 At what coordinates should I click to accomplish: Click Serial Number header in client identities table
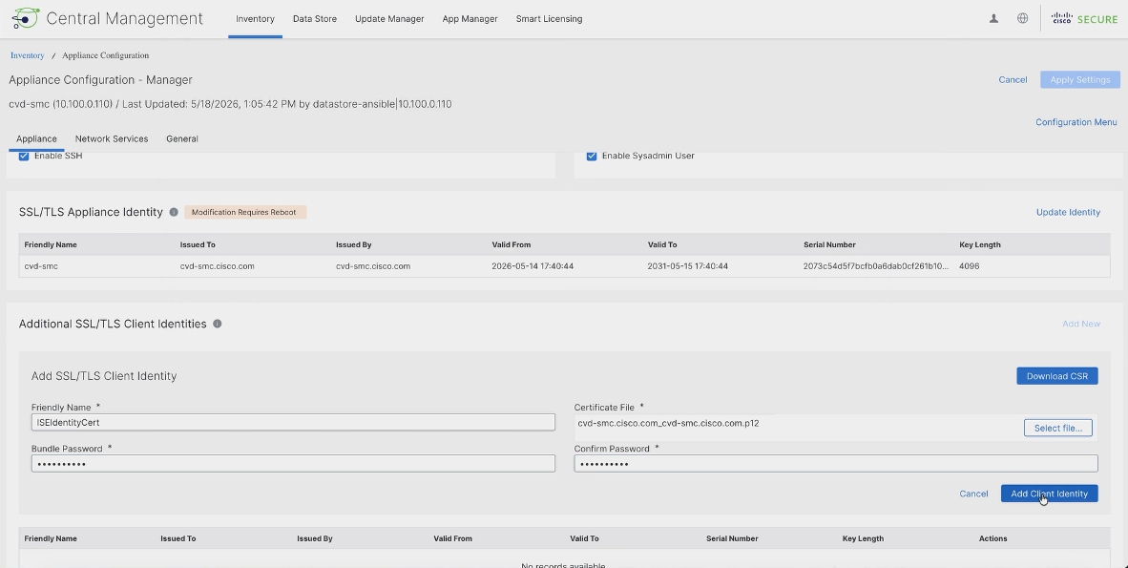732,538
